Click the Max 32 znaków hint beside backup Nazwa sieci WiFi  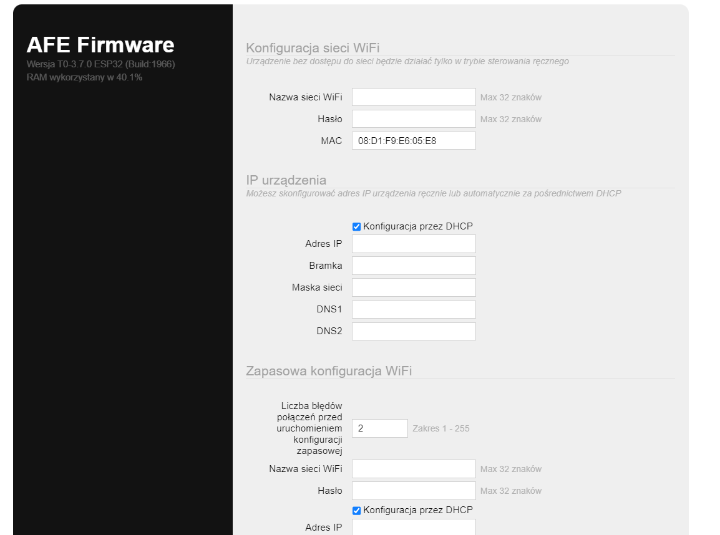pyautogui.click(x=511, y=469)
